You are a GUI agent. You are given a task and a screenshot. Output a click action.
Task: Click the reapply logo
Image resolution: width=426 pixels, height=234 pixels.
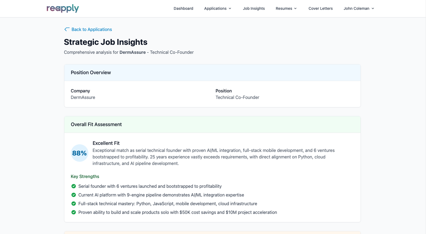[63, 8]
